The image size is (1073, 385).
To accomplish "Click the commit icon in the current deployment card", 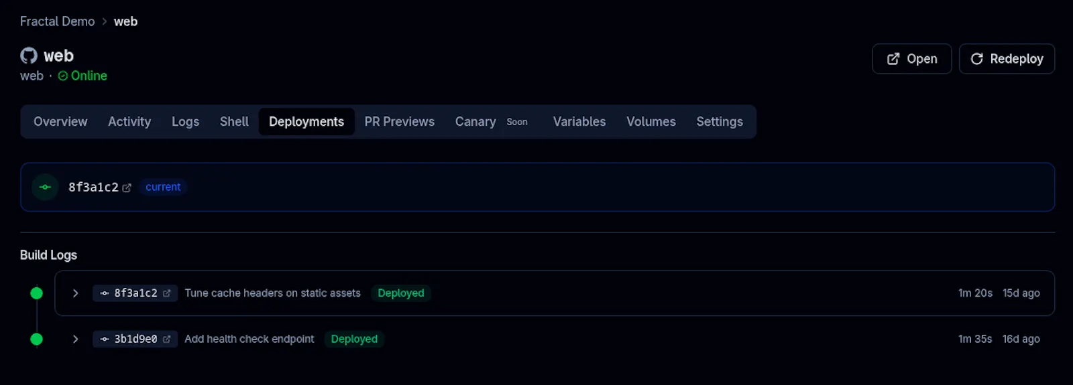I will pyautogui.click(x=45, y=187).
